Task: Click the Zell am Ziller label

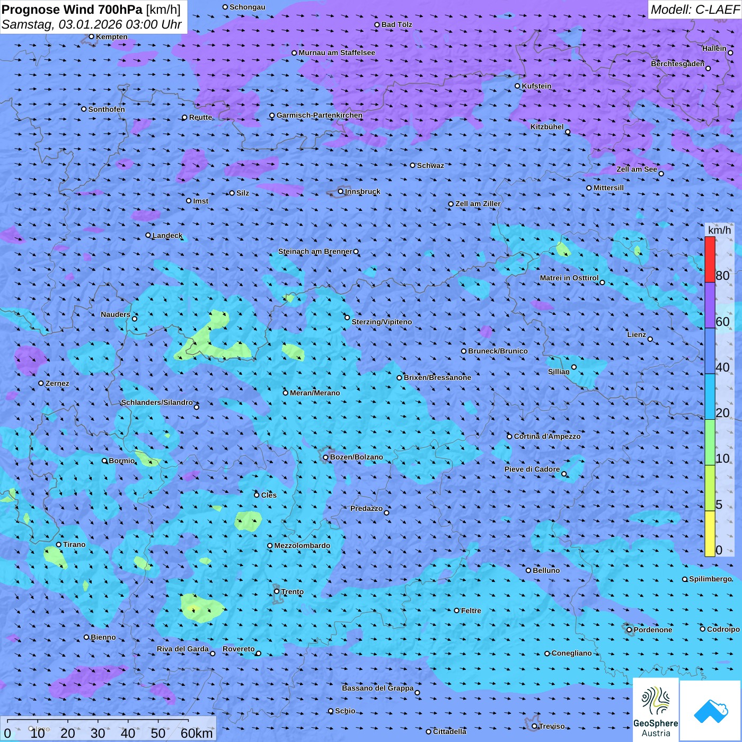Action: [478, 204]
